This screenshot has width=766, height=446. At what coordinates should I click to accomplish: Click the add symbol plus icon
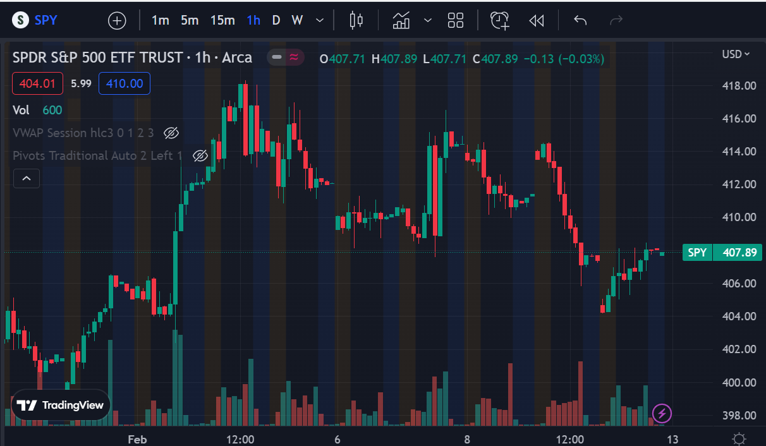pos(118,20)
